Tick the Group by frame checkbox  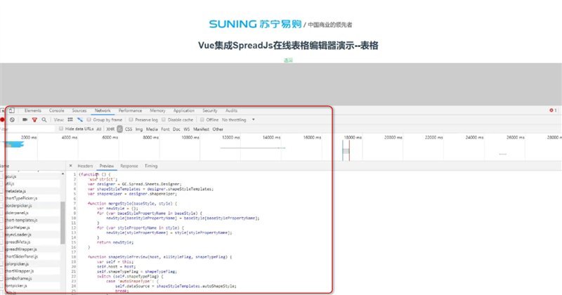tap(89, 120)
